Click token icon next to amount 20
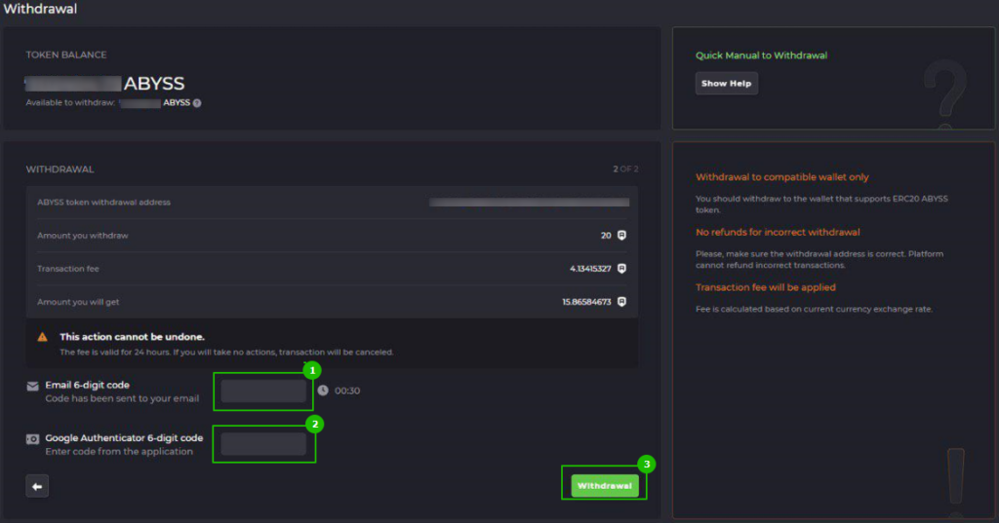The width and height of the screenshot is (999, 523). coord(621,236)
